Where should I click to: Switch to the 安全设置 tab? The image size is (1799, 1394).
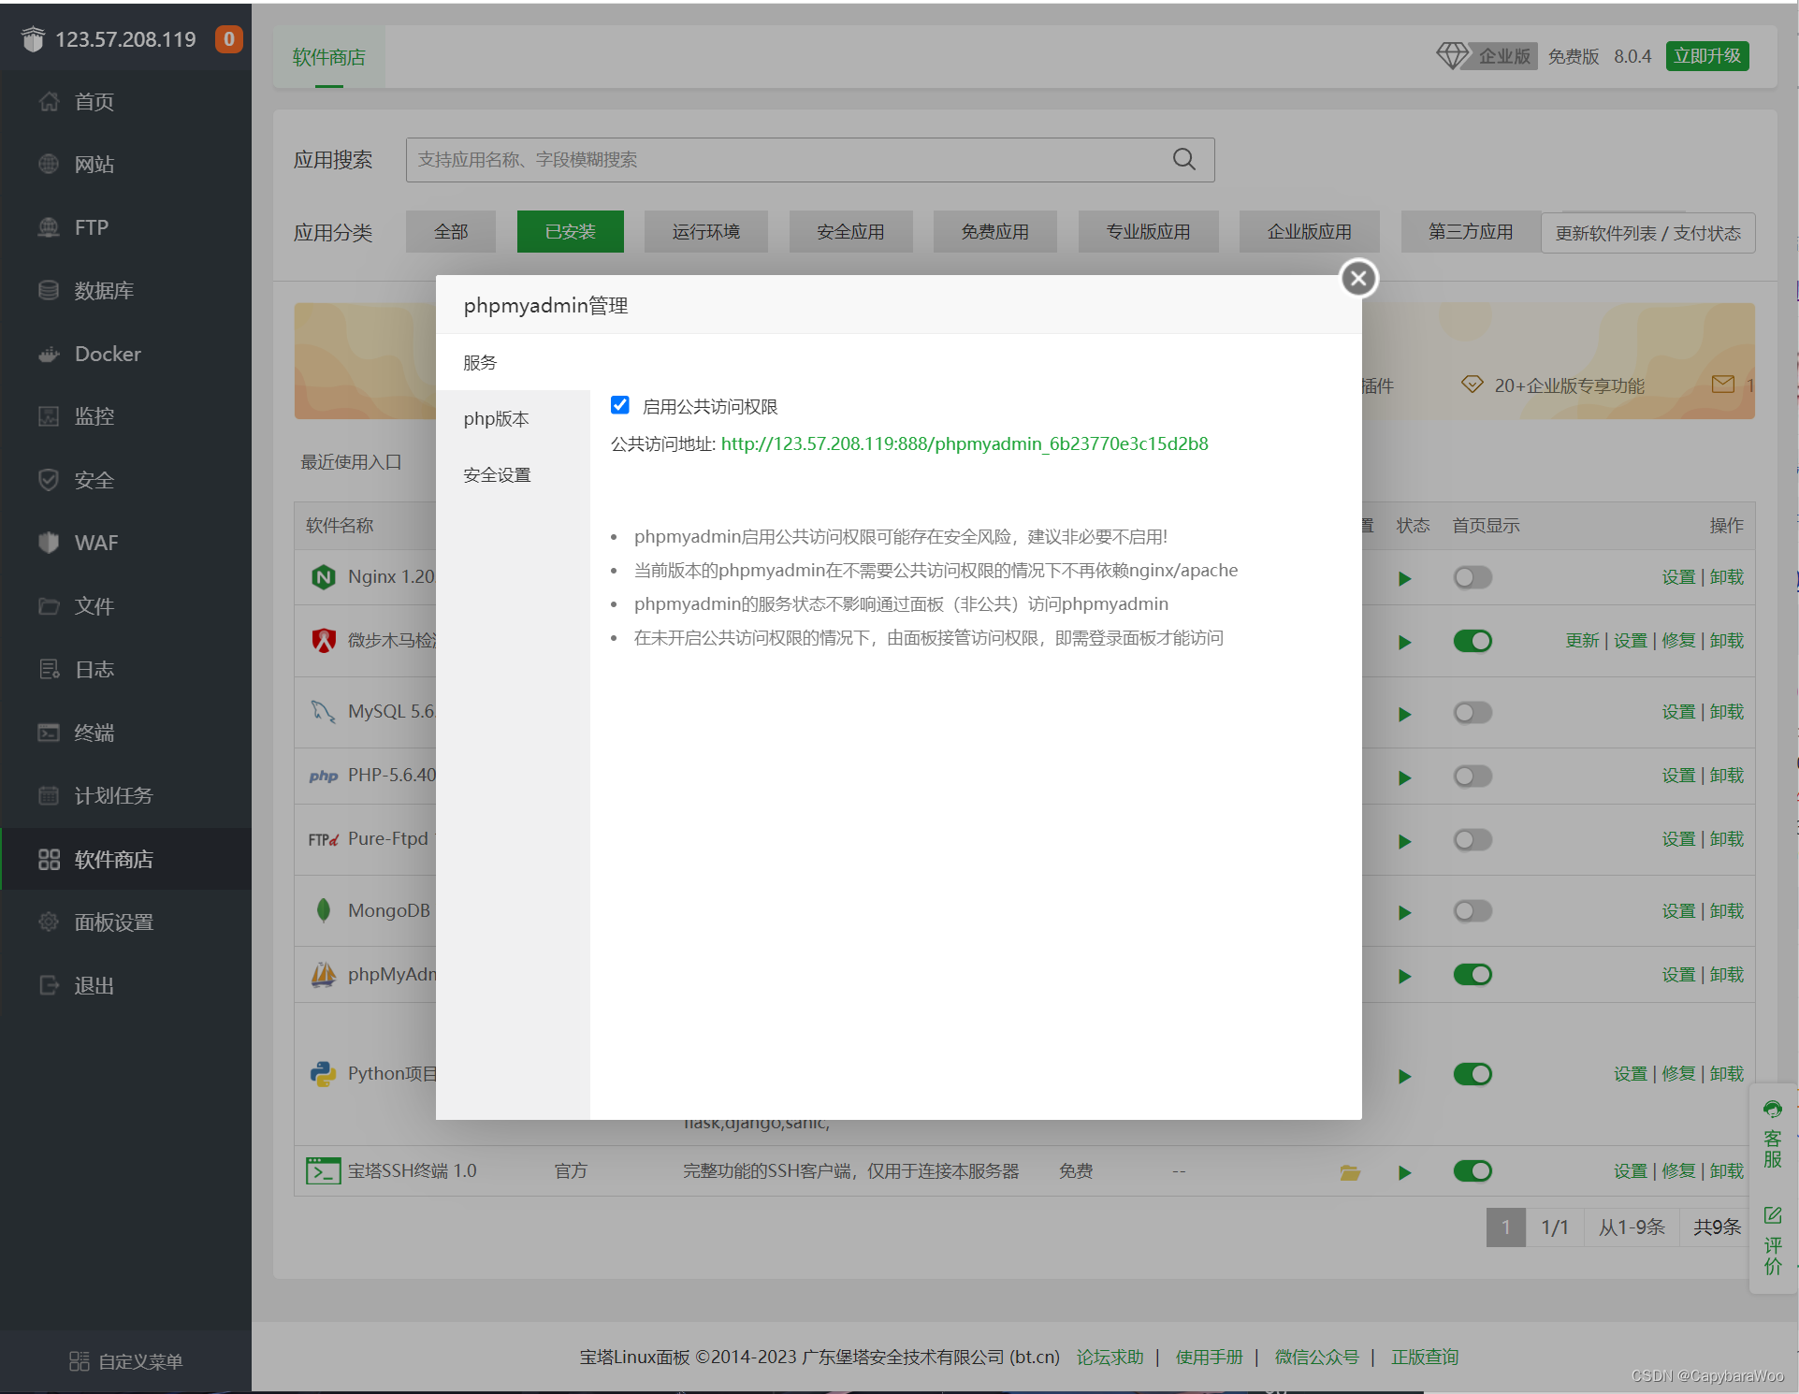click(496, 474)
